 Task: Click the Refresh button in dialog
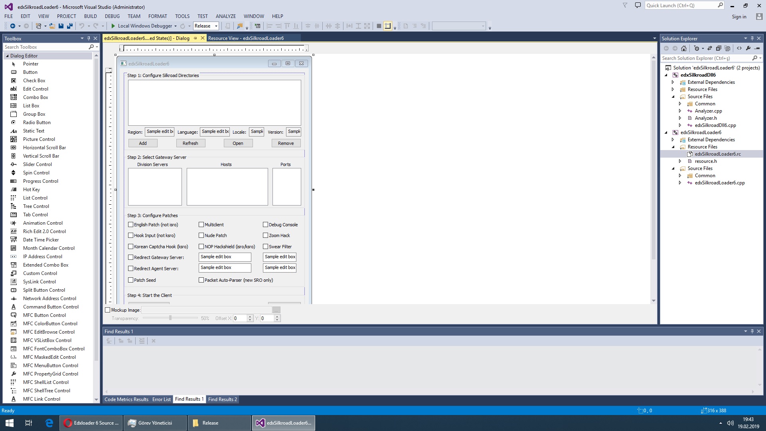(190, 143)
